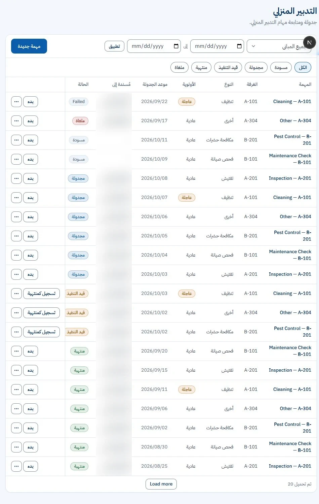Click 'تسجيل كمنتهية' for Pest Control dated 2026/10/02
The width and height of the screenshot is (319, 504).
point(41,332)
